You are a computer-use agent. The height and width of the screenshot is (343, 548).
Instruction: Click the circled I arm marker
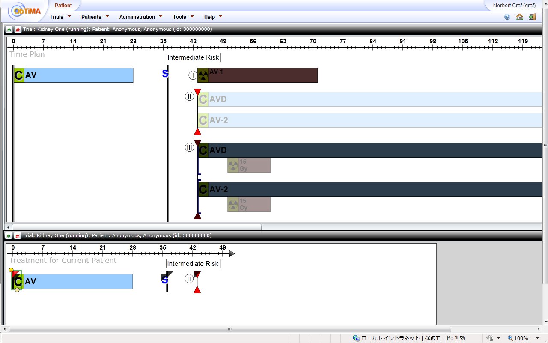pyautogui.click(x=193, y=75)
